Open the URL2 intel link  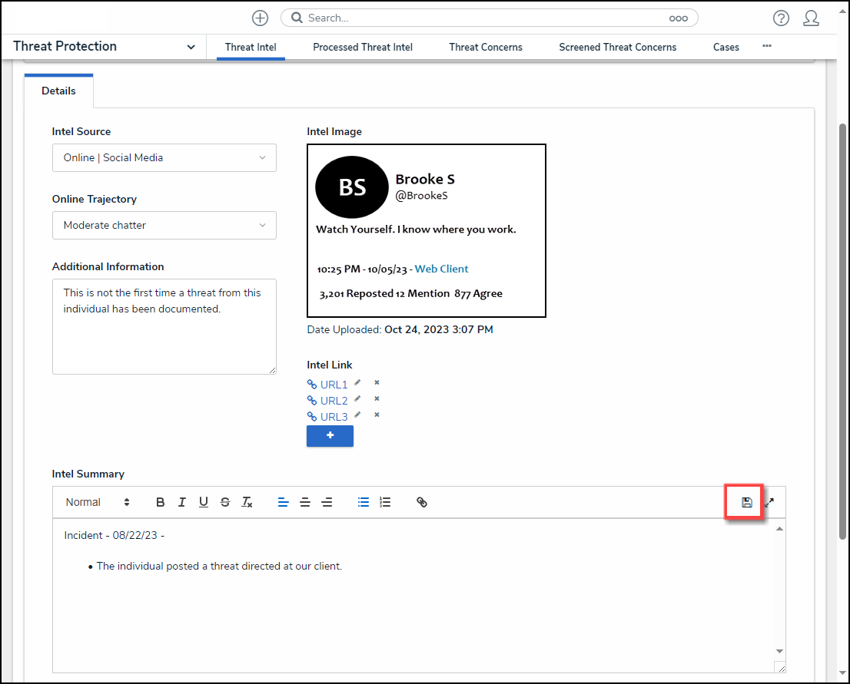click(334, 401)
